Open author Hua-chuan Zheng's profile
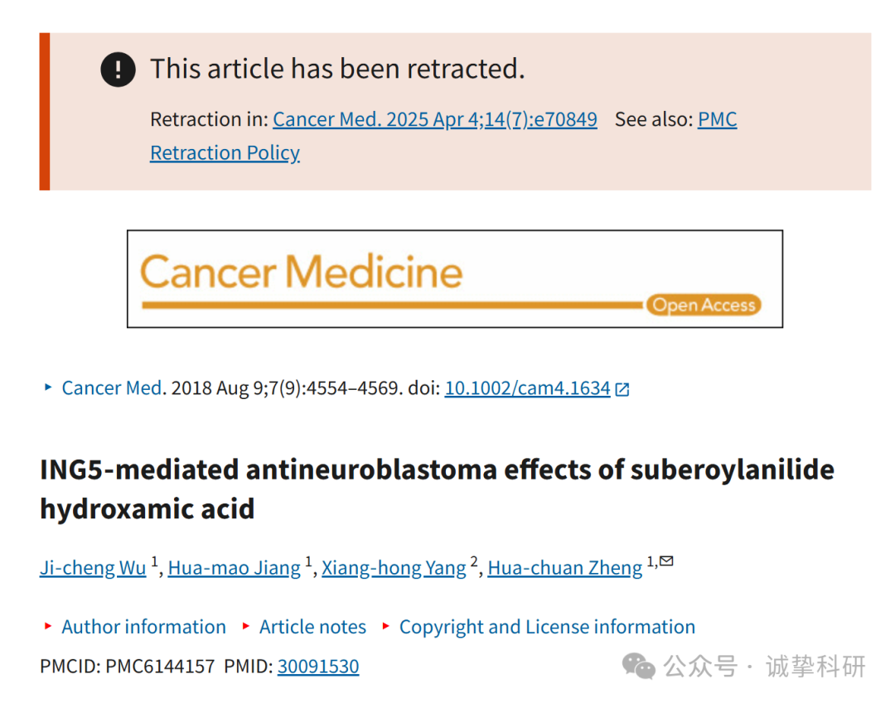 (565, 568)
